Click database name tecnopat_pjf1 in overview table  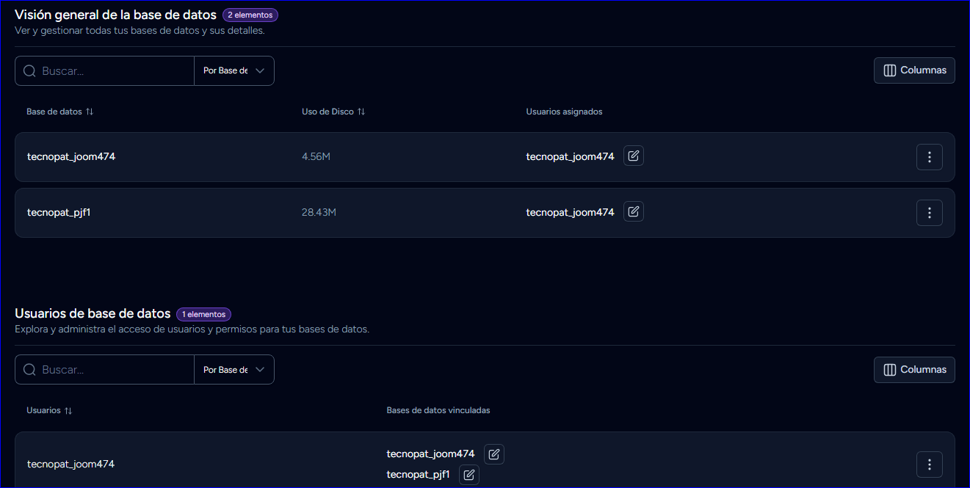tap(58, 213)
